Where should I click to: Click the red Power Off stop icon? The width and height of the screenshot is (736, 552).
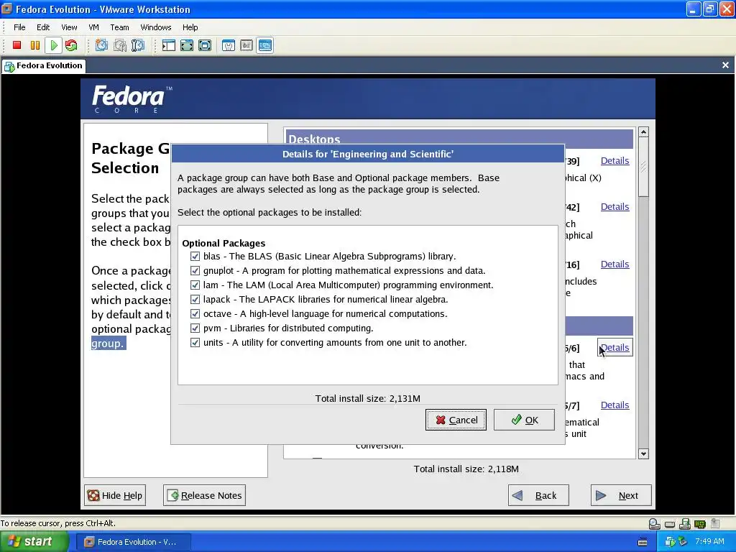tap(17, 45)
